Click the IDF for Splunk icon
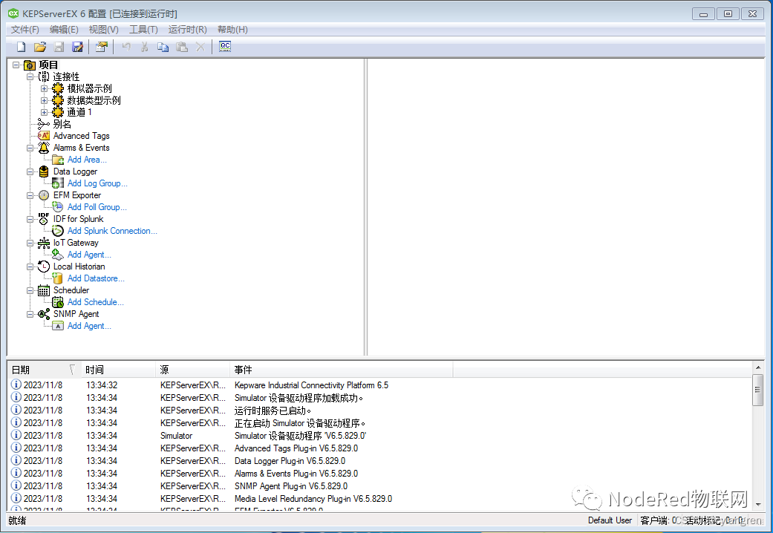This screenshot has height=533, width=773. click(x=43, y=219)
